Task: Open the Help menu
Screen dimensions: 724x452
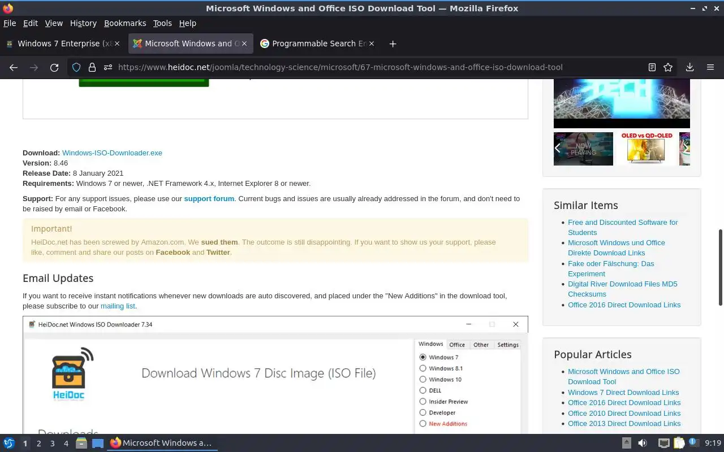Action: [188, 23]
